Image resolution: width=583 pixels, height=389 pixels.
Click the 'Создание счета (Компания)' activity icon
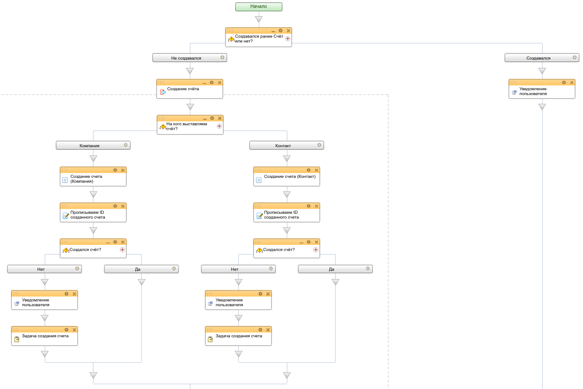click(x=65, y=180)
